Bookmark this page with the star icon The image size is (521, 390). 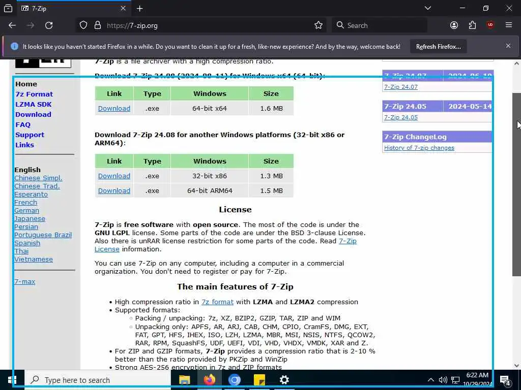click(319, 25)
